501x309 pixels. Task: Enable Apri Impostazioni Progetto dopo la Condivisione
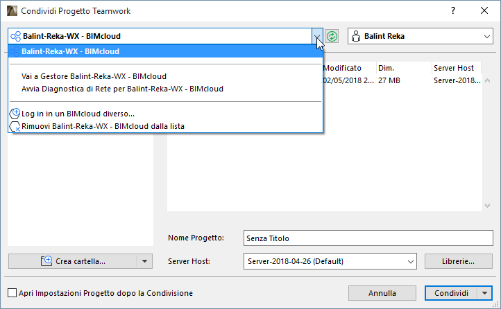pos(12,293)
